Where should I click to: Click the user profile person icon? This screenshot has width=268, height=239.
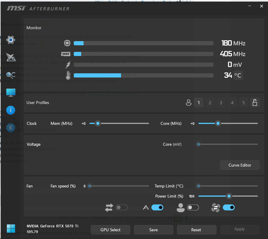[189, 103]
